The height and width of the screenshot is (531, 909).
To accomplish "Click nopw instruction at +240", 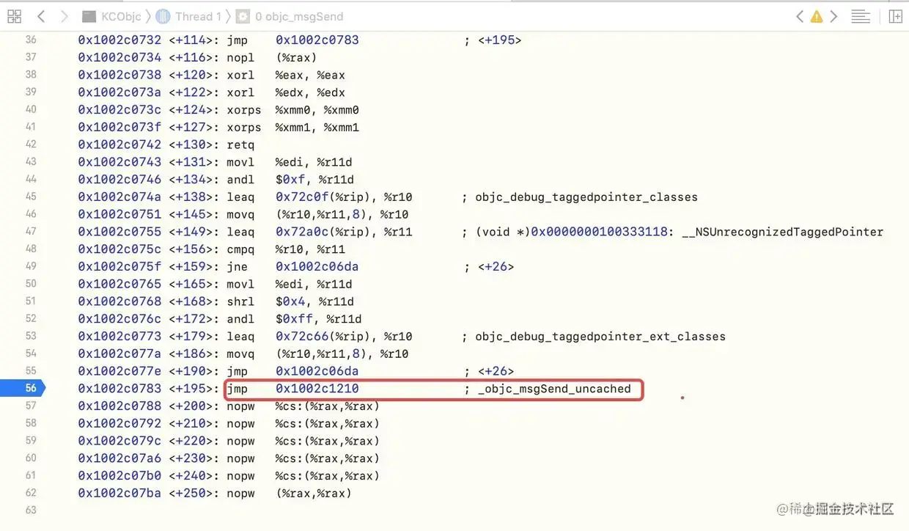I will (303, 476).
